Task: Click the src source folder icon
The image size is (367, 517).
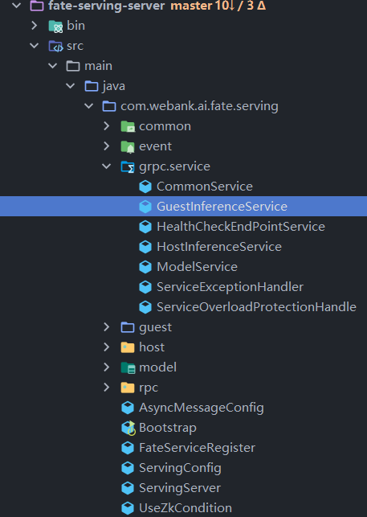Action: (x=55, y=46)
